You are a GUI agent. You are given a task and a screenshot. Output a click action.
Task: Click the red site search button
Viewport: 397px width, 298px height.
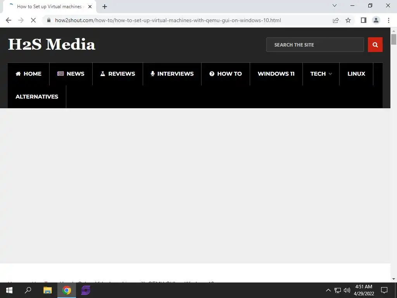(375, 45)
